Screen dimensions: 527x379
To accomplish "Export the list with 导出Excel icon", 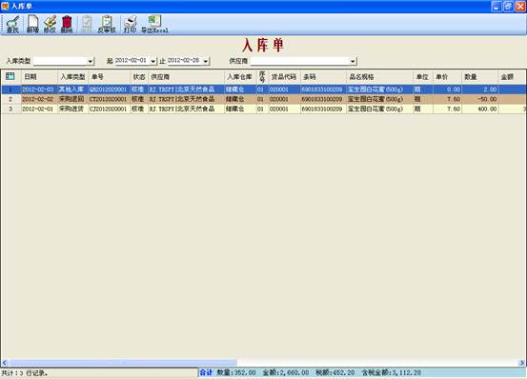I will 154,24.
